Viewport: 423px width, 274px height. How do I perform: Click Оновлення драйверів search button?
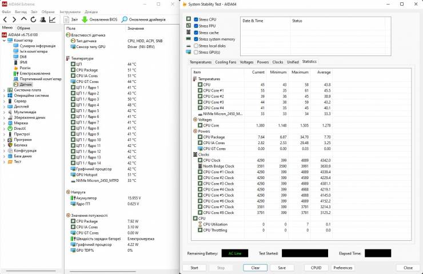(143, 19)
